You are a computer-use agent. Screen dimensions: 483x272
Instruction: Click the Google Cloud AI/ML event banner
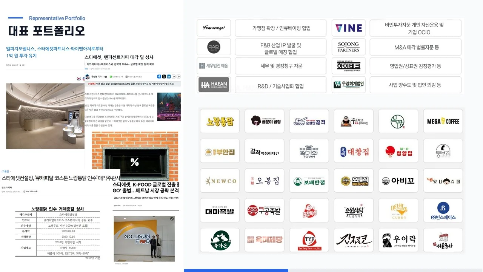pyautogui.click(x=133, y=84)
